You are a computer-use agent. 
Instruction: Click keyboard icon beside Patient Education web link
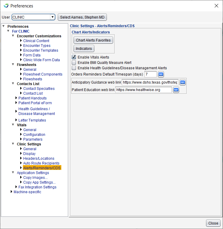tap(176, 90)
